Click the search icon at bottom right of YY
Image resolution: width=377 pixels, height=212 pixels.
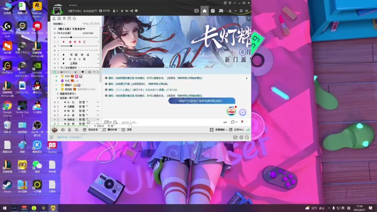click(x=247, y=138)
